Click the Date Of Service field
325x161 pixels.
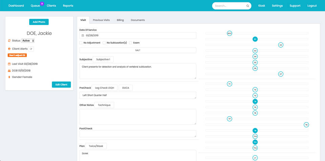(x=138, y=35)
